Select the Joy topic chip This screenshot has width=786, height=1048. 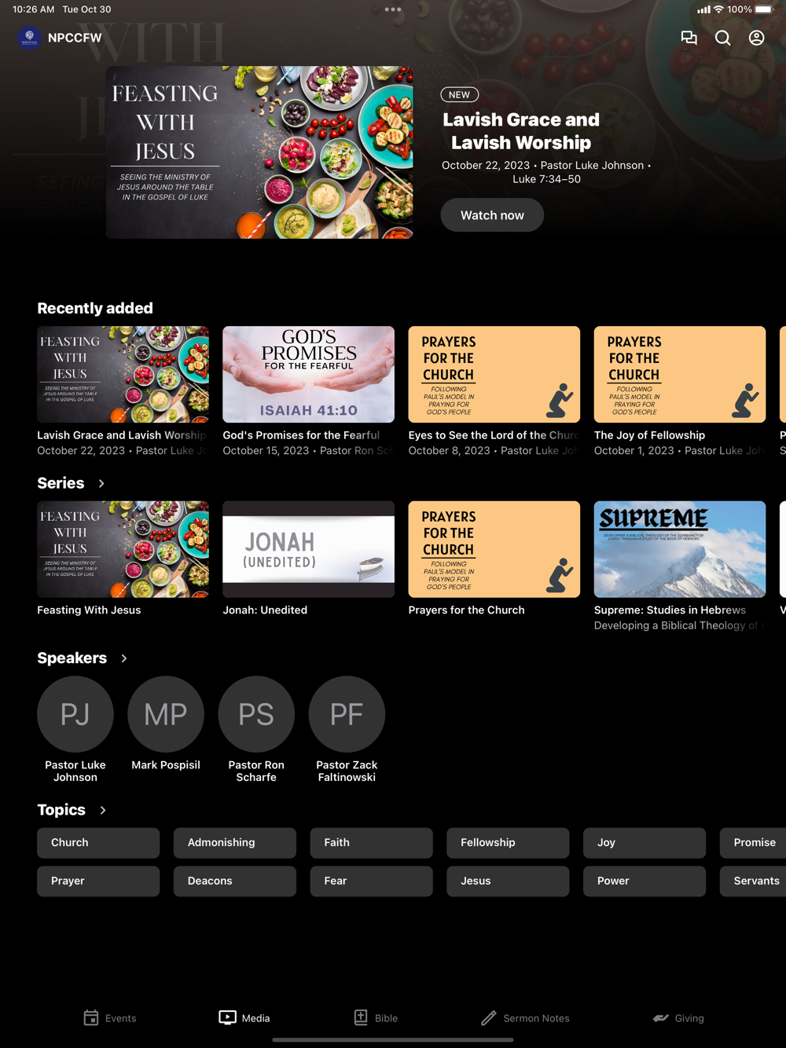(645, 842)
